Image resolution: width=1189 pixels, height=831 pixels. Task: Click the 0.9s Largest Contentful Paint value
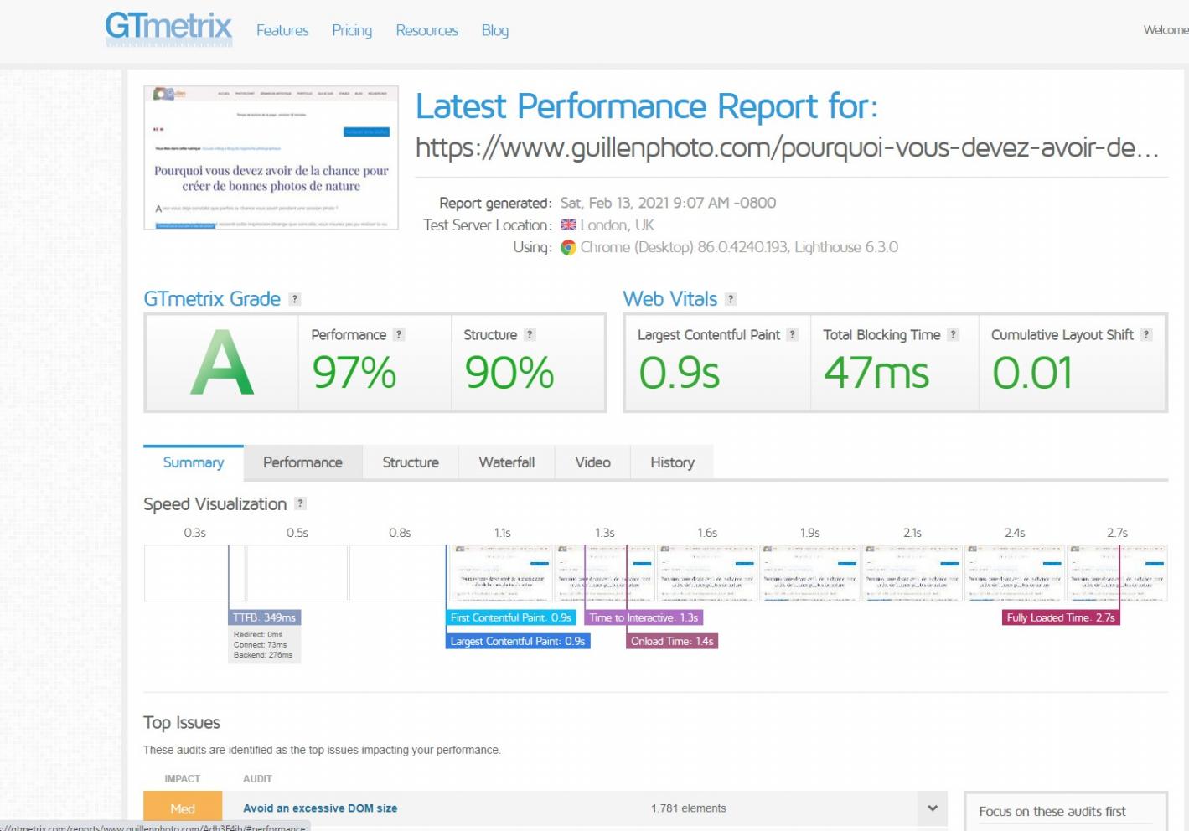[x=679, y=373]
